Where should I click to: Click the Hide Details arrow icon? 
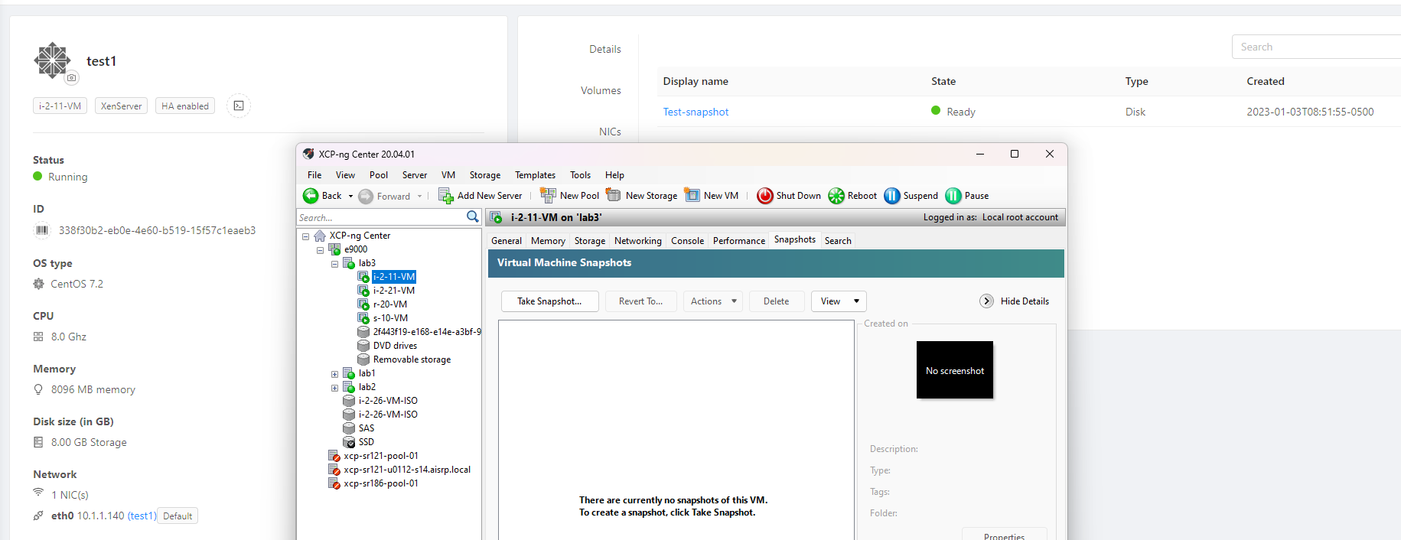(987, 301)
